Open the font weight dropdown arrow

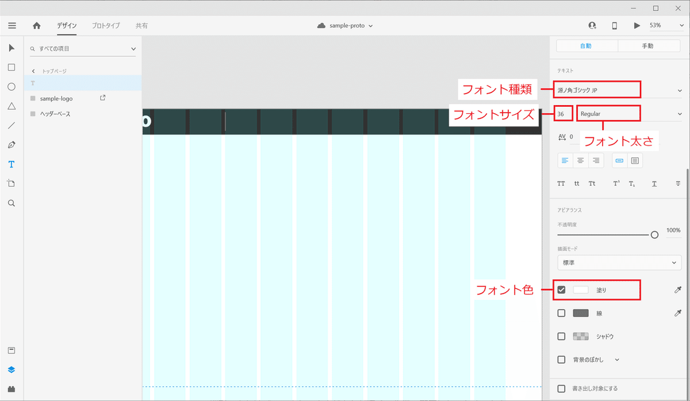coord(680,114)
